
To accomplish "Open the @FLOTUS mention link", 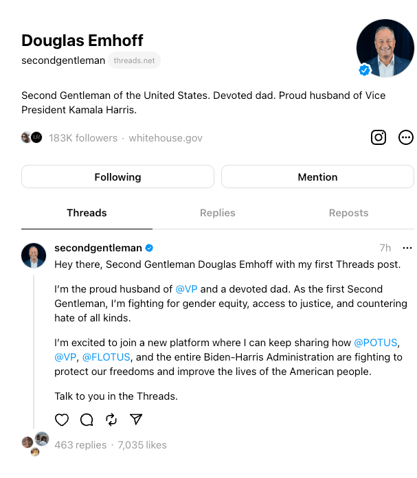I will [x=106, y=357].
